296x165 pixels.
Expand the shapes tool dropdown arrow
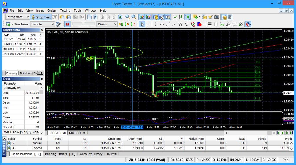(x=204, y=24)
